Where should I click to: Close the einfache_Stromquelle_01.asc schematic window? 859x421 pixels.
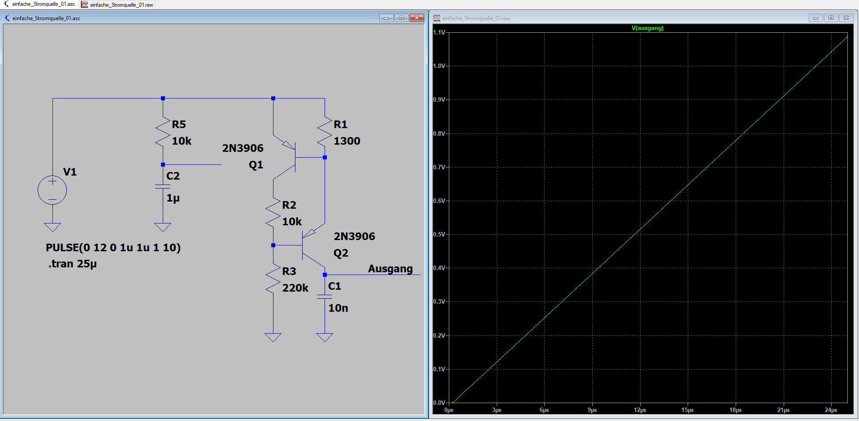click(417, 18)
